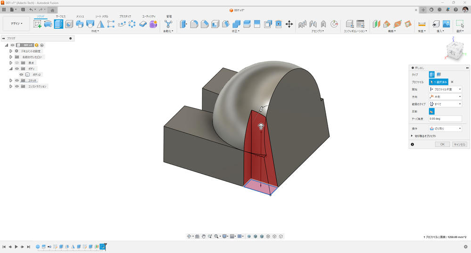Click the ViewCube in the corner
Image resolution: width=471 pixels, height=253 pixels.
(455, 50)
